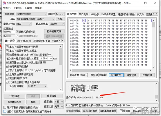The image size is (161, 116).
Task: Enable 下次冷启动时 P3.2/P3.3 checkbox
Action: [x=7, y=70]
